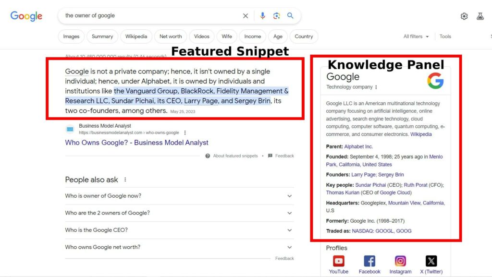Click the feedback flag icon under snippet
The image size is (492, 277).
click(270, 156)
